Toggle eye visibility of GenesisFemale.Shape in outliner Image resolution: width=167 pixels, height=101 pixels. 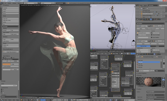click(x=161, y=14)
